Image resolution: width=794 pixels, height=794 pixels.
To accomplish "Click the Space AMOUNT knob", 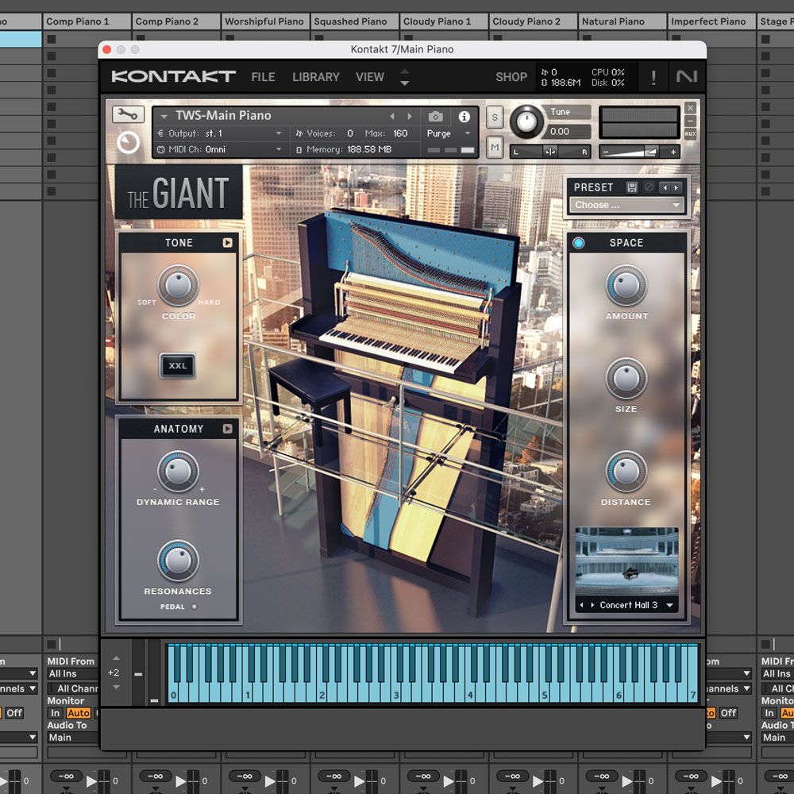I will [x=626, y=286].
